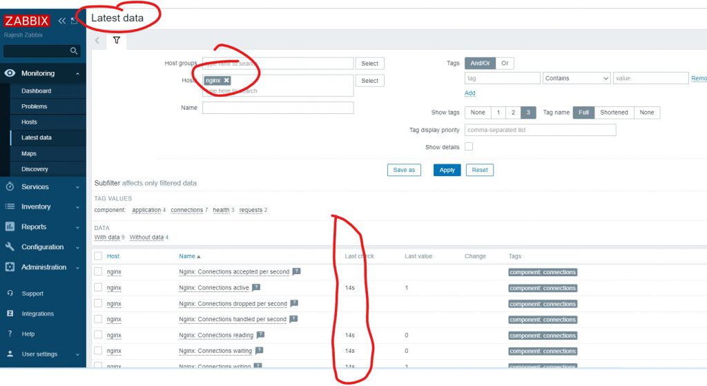Image resolution: width=707 pixels, height=386 pixels.
Task: Remove the nginx host tag with X
Action: point(226,81)
